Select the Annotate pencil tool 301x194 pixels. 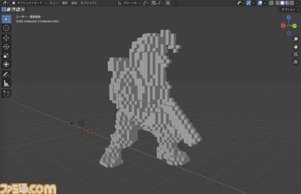click(x=6, y=75)
